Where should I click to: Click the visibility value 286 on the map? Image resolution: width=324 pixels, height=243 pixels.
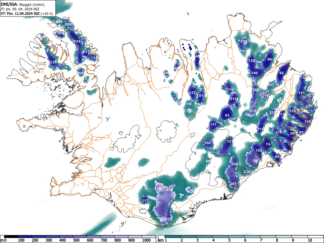tap(68, 24)
